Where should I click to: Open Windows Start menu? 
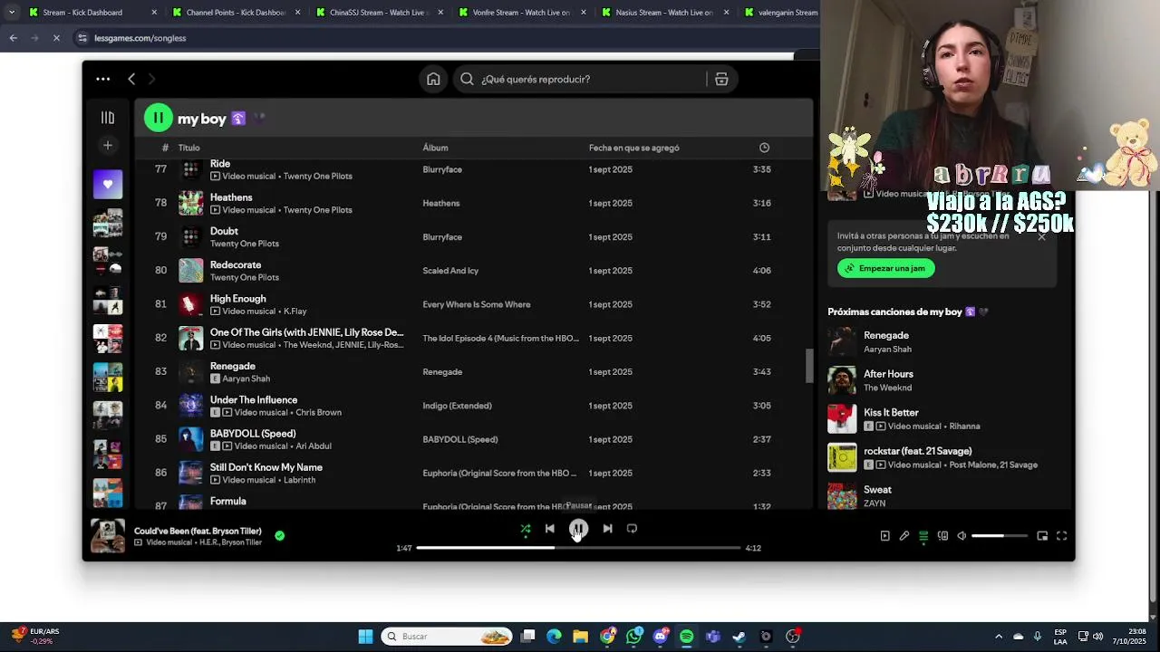365,637
